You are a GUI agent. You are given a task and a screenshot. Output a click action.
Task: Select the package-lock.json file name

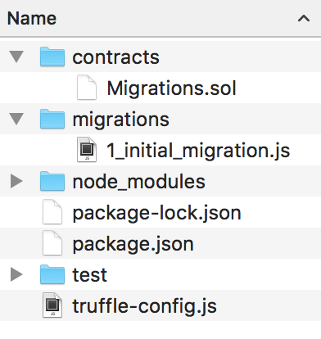(156, 213)
